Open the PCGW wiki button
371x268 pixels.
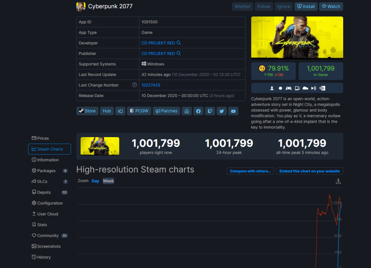click(139, 111)
